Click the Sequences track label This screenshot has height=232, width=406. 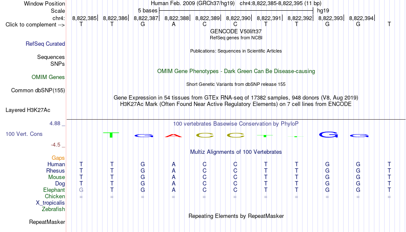coord(51,57)
